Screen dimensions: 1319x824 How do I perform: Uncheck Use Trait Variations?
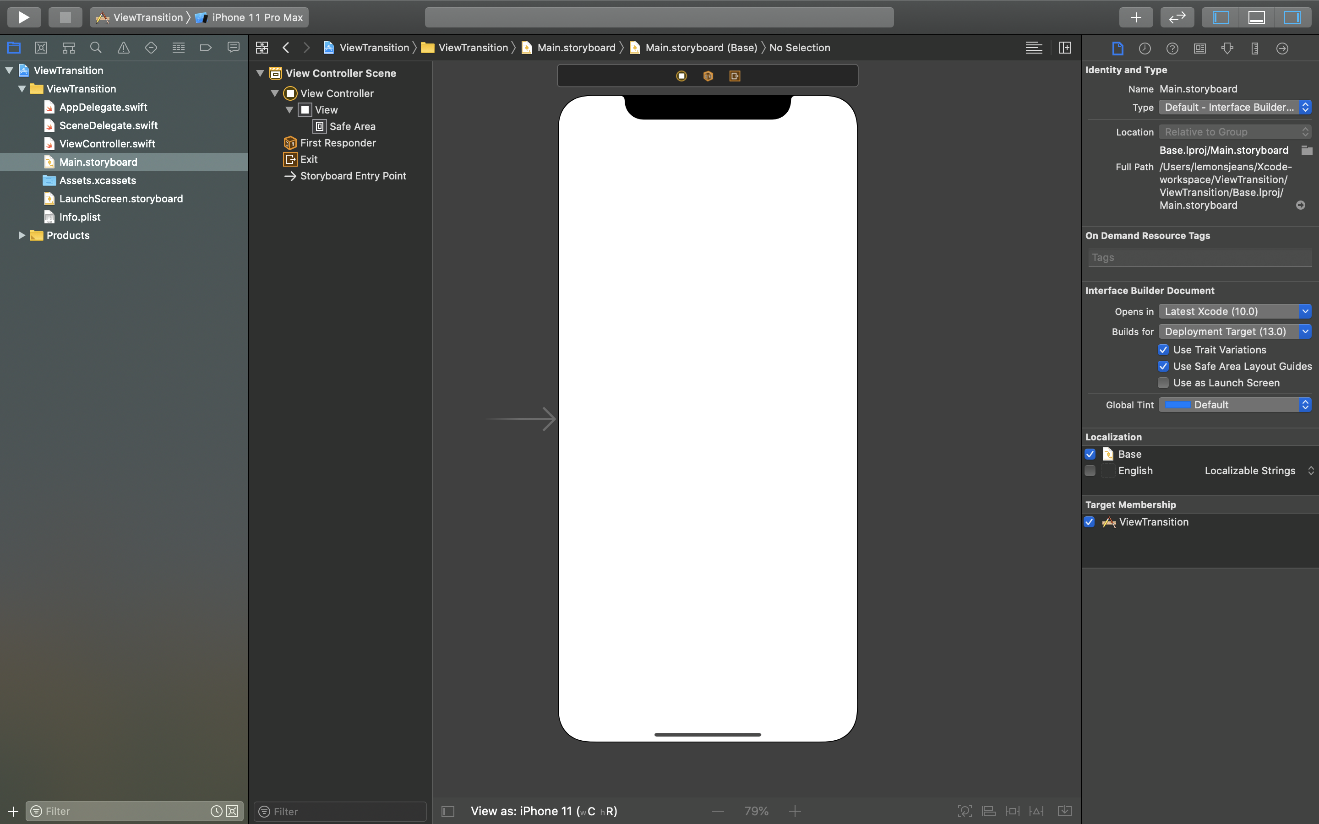pyautogui.click(x=1163, y=350)
